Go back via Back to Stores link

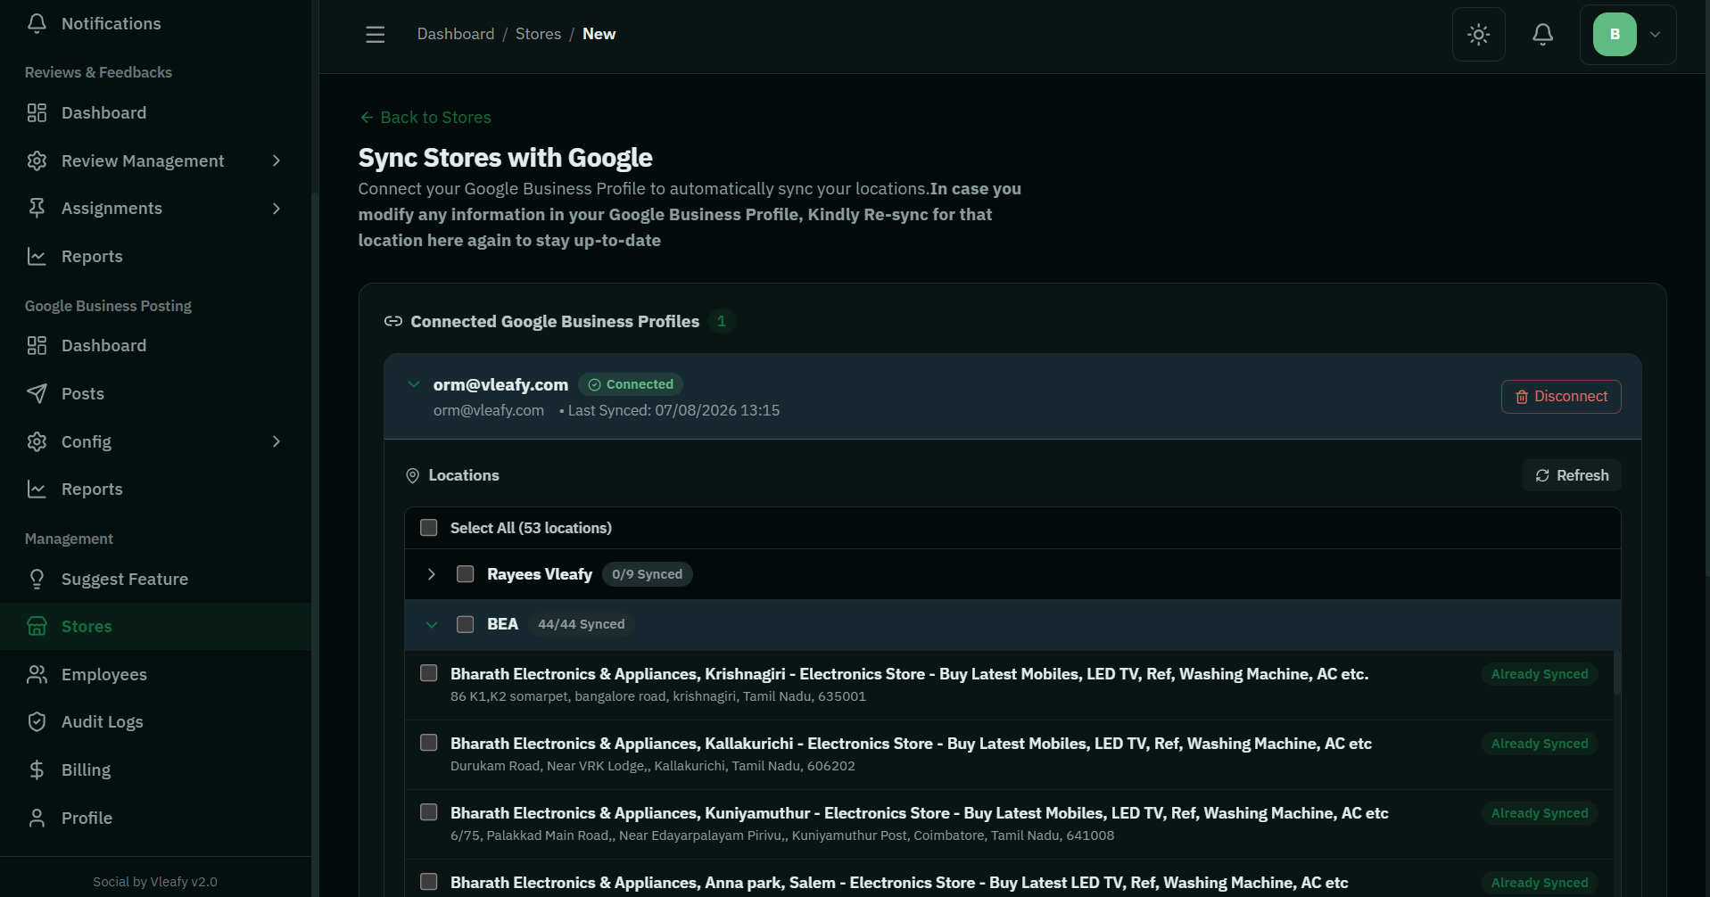[425, 117]
